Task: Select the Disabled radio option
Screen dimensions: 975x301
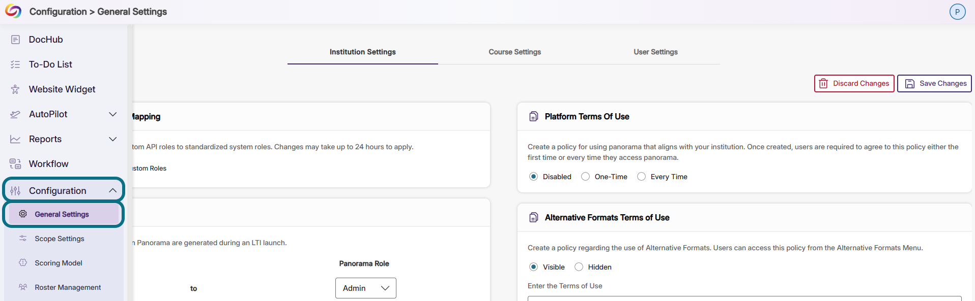Action: [533, 177]
